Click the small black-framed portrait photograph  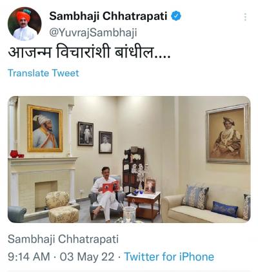coord(106,142)
